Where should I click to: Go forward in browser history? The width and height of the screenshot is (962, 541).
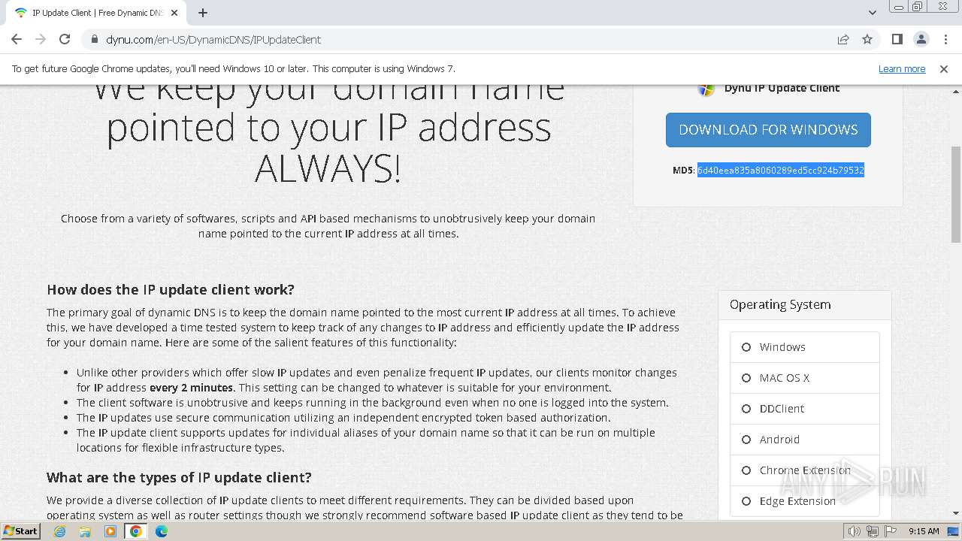coord(41,39)
